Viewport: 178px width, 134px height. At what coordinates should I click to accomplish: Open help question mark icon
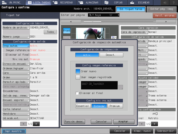pos(174,2)
